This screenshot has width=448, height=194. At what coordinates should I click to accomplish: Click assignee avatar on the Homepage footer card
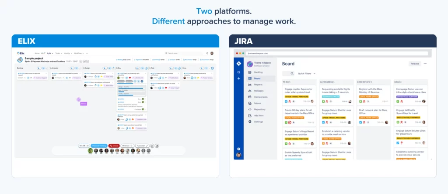tap(424, 101)
